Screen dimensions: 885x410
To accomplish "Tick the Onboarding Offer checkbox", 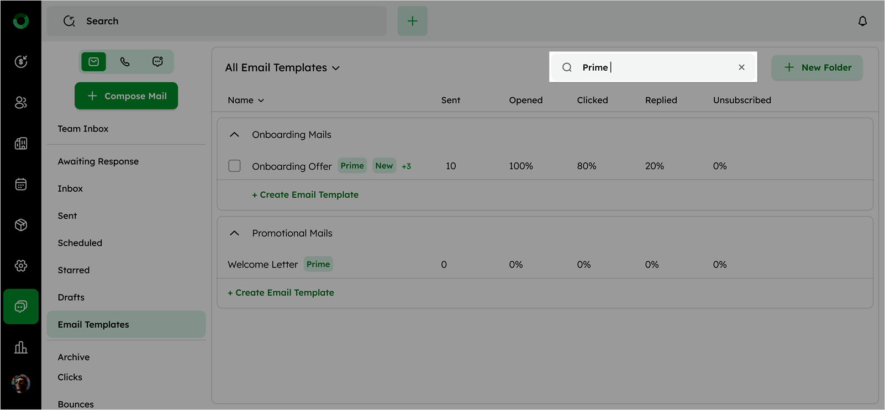I will point(234,166).
